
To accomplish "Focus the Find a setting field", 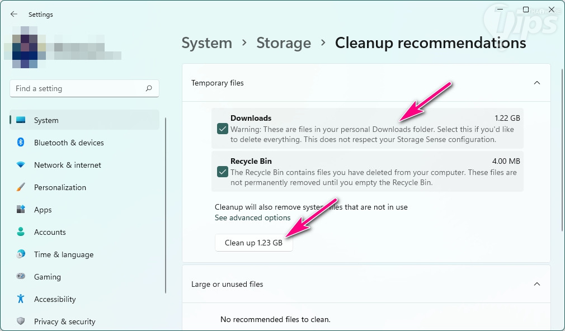I will point(84,88).
